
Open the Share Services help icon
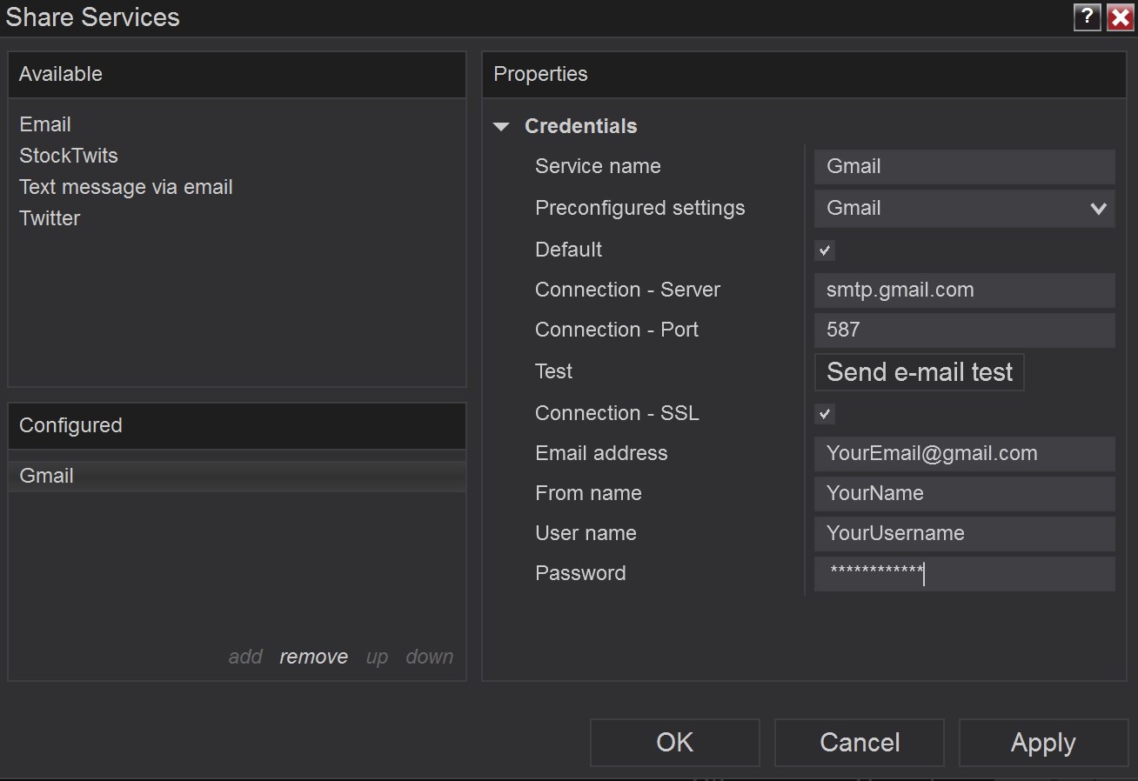[1087, 17]
